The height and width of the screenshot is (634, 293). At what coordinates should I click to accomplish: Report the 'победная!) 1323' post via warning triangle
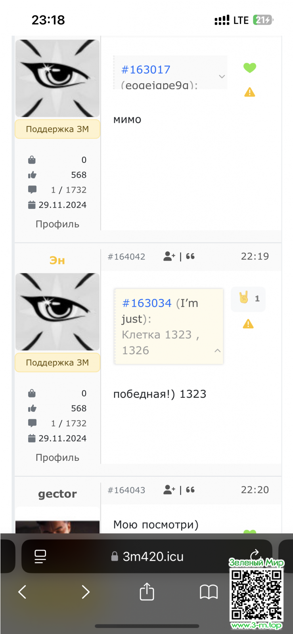point(248,324)
